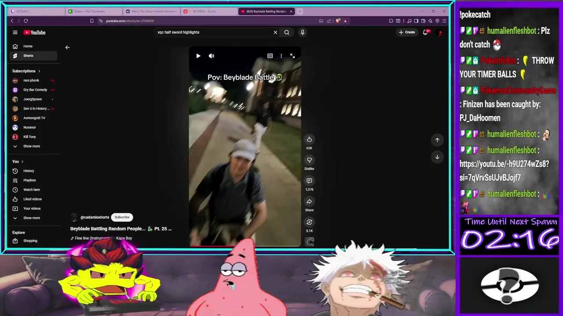Open the comments with 1,376 count
Viewport: 563px width, 316px height.
tap(309, 181)
